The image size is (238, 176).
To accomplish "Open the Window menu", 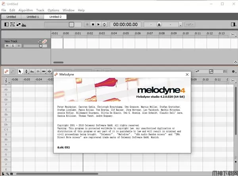I will coord(69,10).
